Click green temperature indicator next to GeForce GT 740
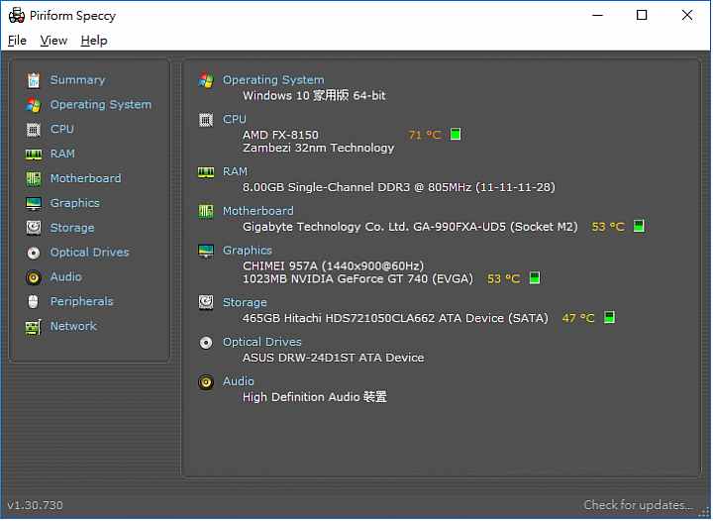This screenshot has height=521, width=713. click(x=535, y=277)
